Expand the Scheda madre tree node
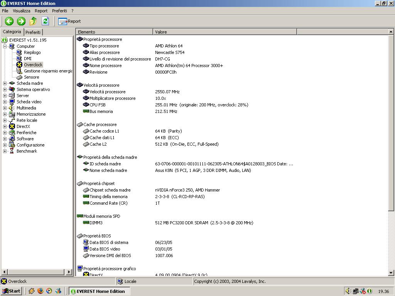The height and width of the screenshot is (296, 395). click(x=5, y=83)
